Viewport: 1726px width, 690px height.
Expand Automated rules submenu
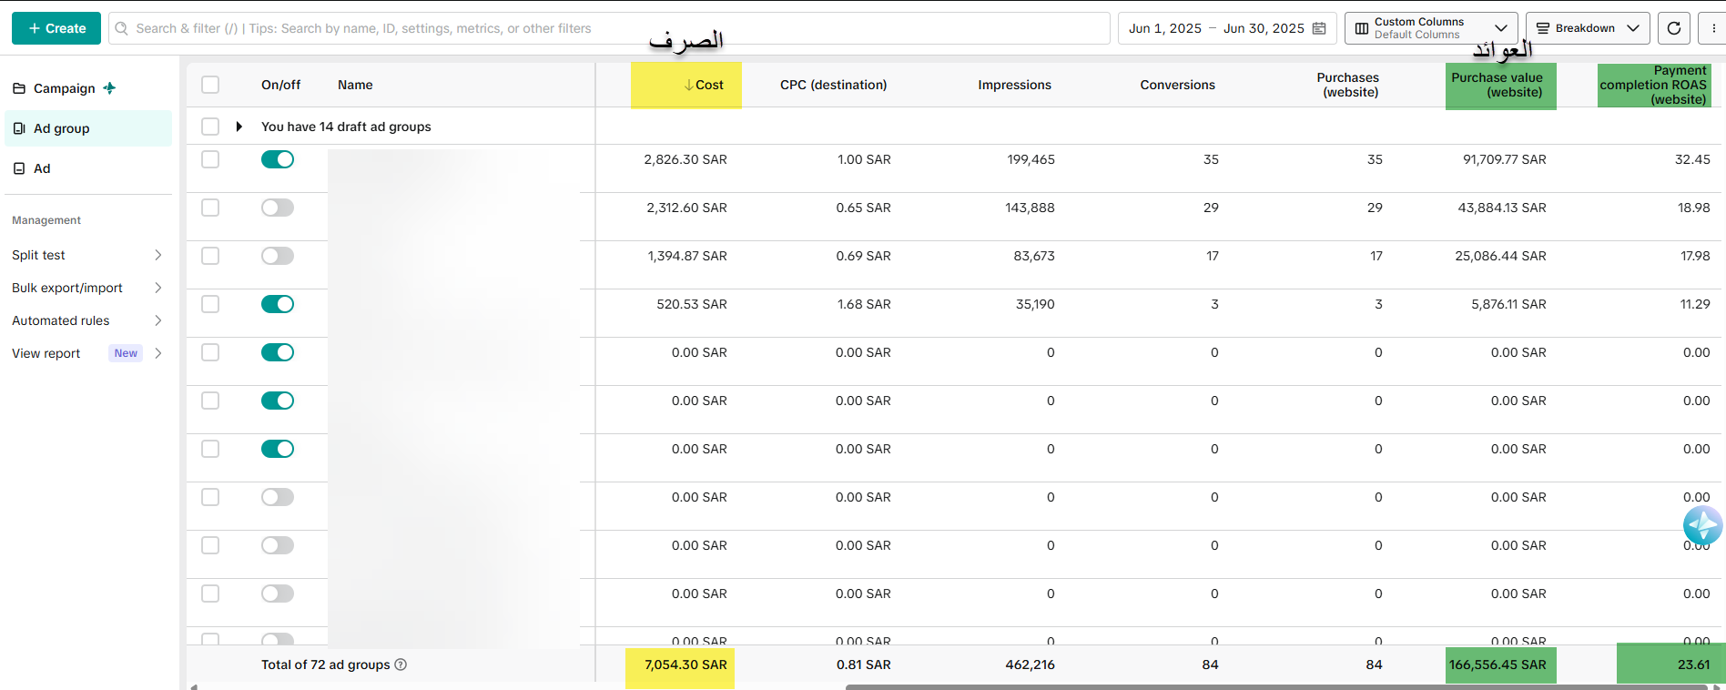tap(158, 320)
